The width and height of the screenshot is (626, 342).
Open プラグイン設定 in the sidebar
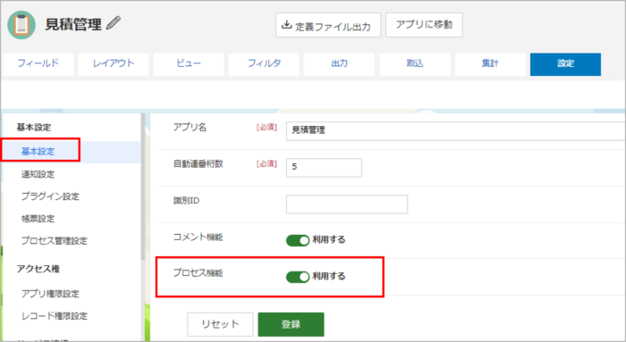pos(50,196)
